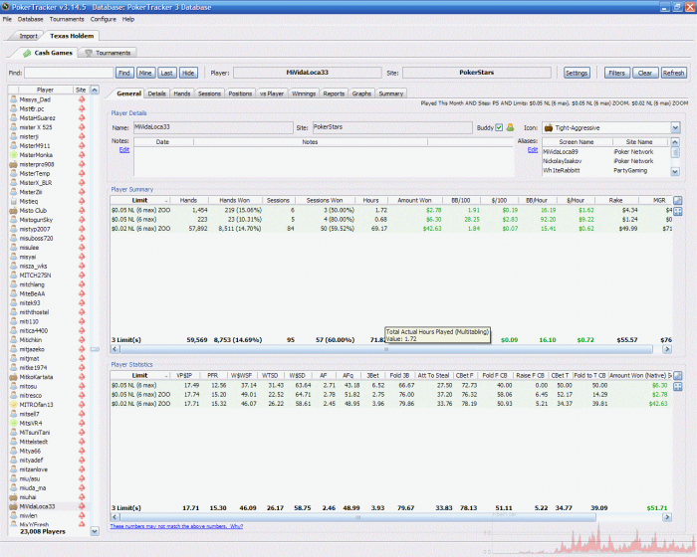Click the Find button
Screen dimensions: 697x557
[124, 73]
